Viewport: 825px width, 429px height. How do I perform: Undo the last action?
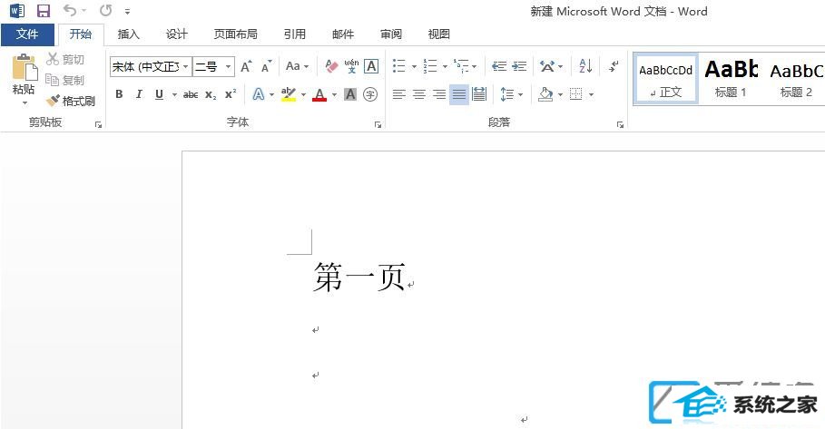70,11
